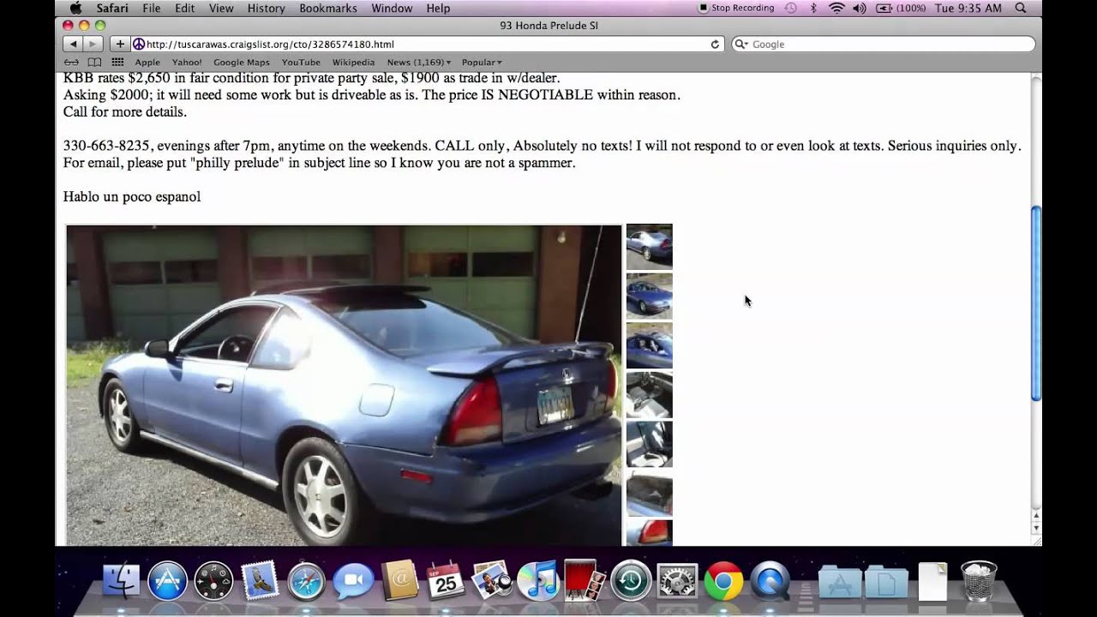1097x617 pixels.
Task: Select the sixth thumbnail in the strip
Action: click(650, 493)
